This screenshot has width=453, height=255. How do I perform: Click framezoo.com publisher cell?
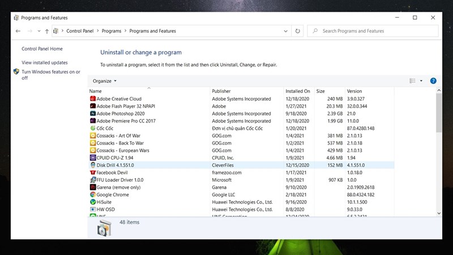[227, 173]
